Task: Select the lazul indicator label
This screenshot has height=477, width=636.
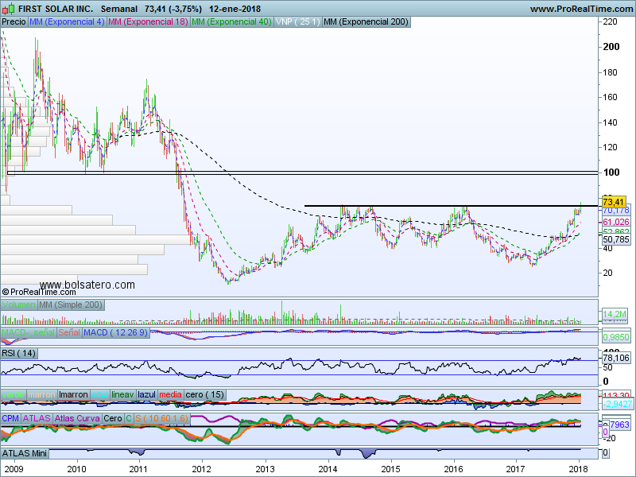Action: tap(146, 394)
